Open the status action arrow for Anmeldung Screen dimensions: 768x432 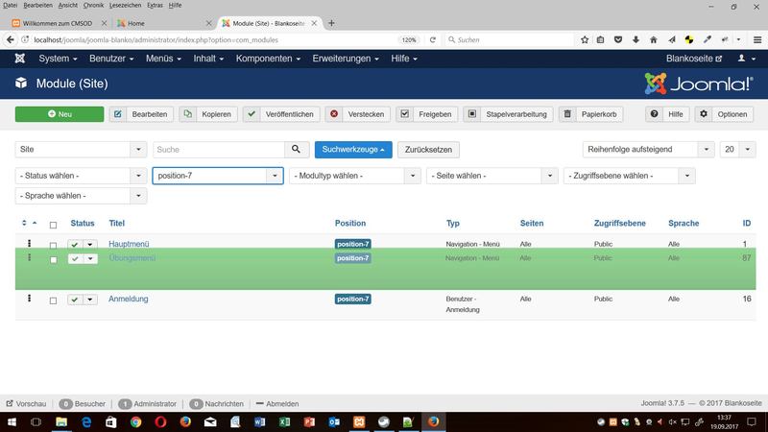pos(90,300)
